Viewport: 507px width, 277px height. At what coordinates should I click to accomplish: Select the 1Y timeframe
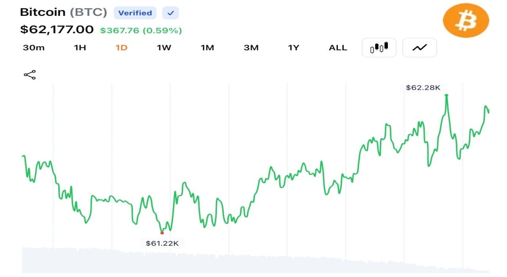294,48
